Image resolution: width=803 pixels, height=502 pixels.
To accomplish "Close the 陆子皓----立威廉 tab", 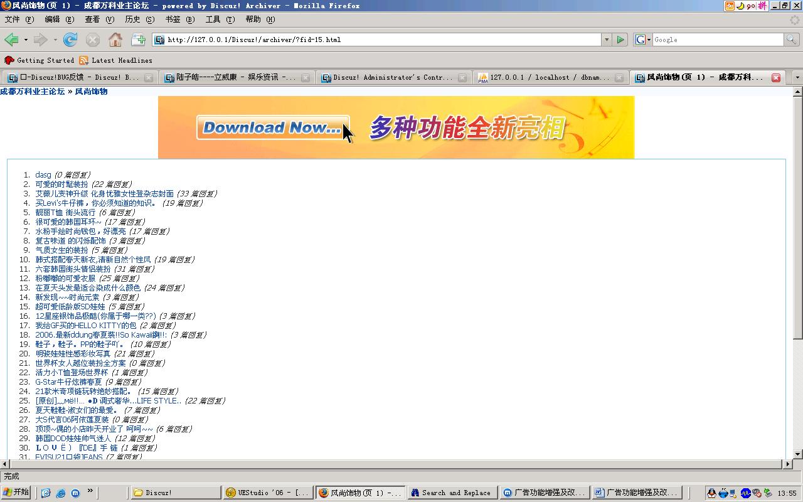I will tap(306, 78).
